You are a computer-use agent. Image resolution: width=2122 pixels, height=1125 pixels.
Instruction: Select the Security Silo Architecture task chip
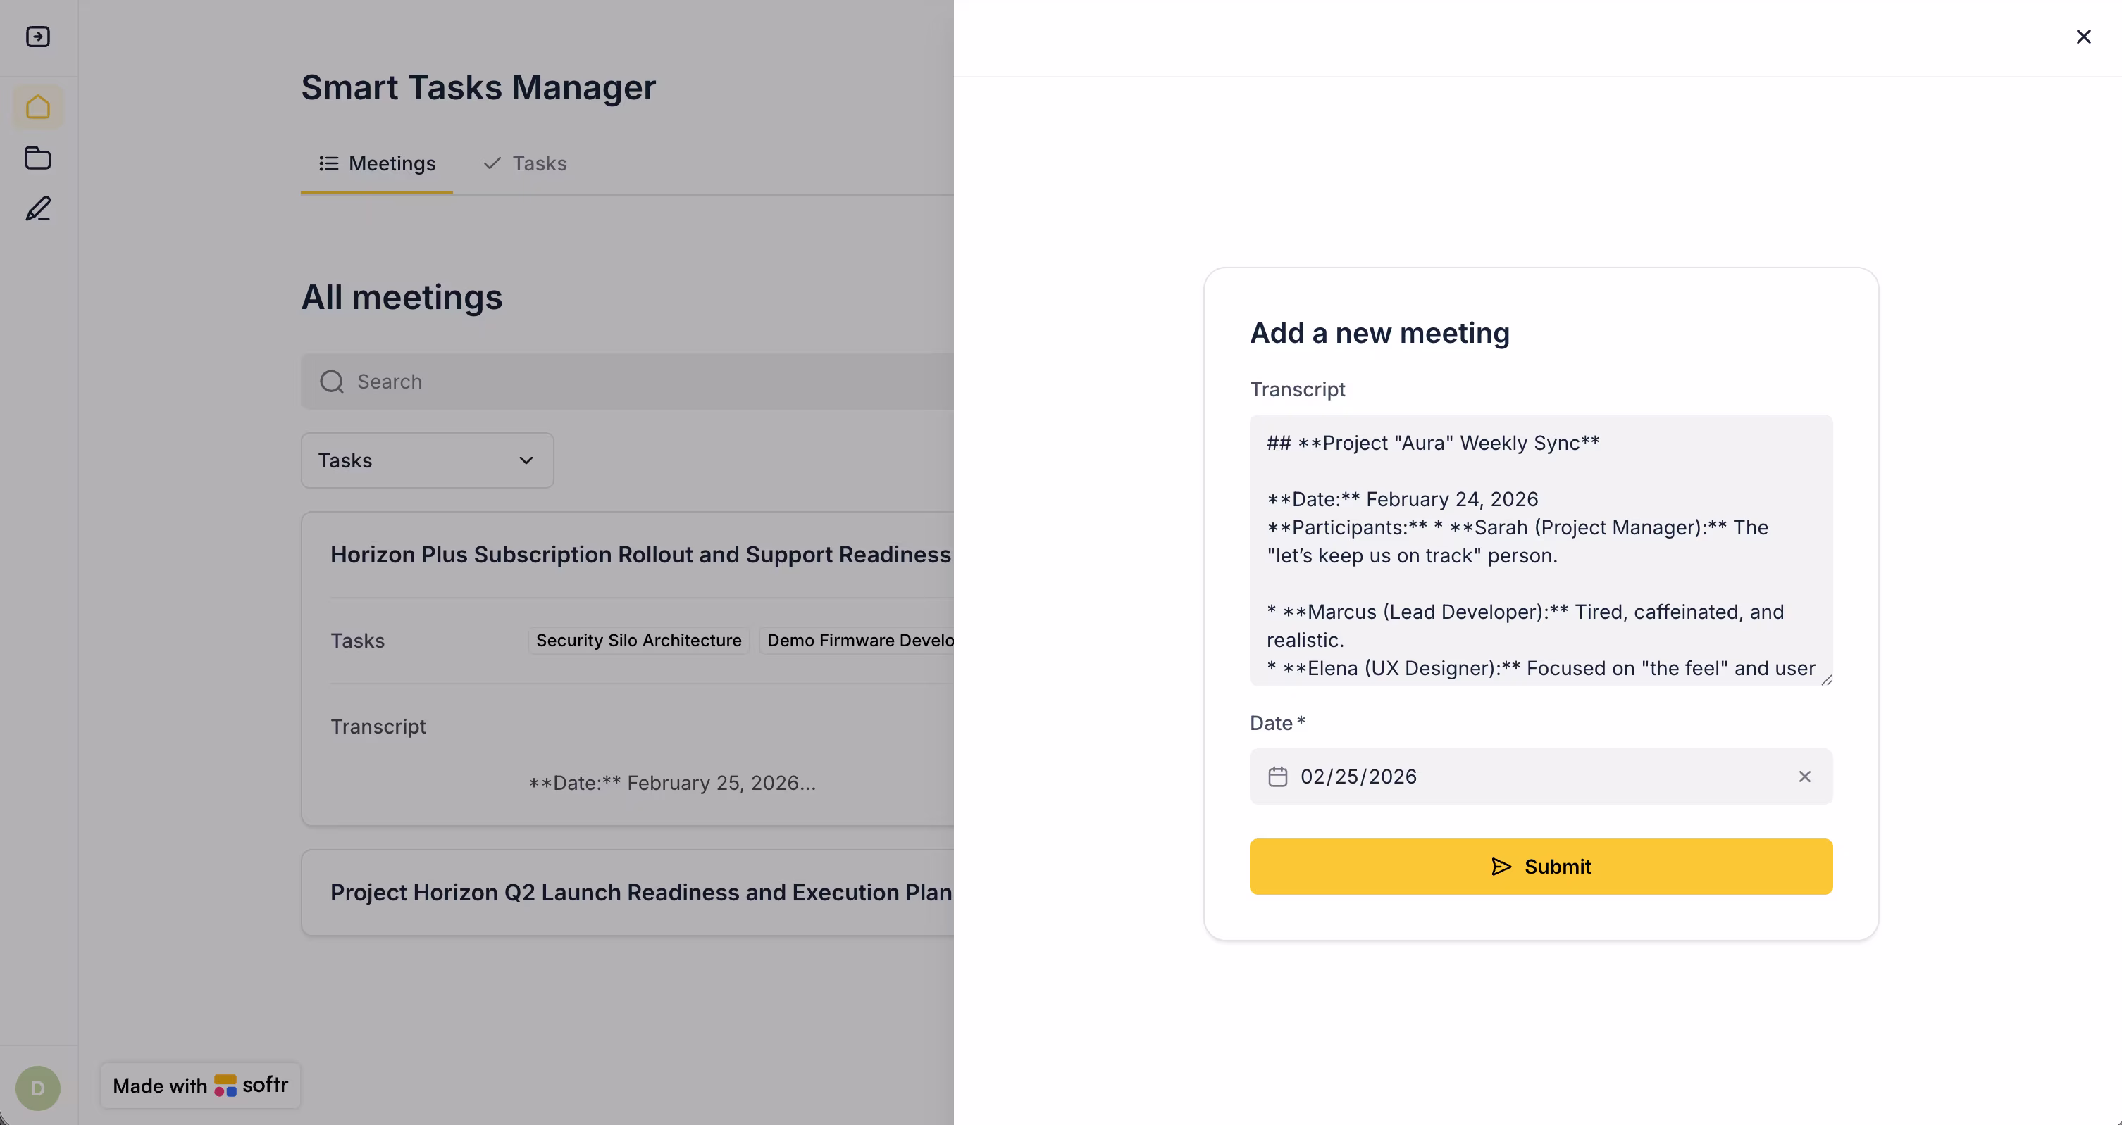[638, 640]
